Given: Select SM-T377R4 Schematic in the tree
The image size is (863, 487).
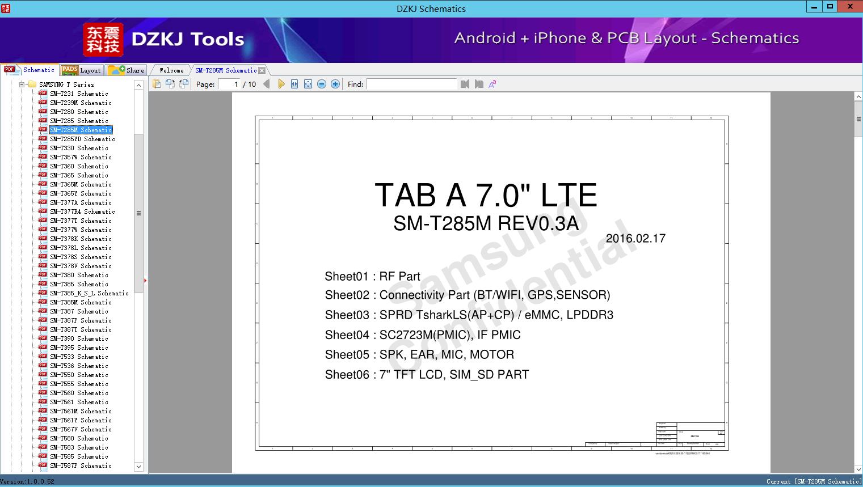Looking at the screenshot, I should tap(82, 211).
